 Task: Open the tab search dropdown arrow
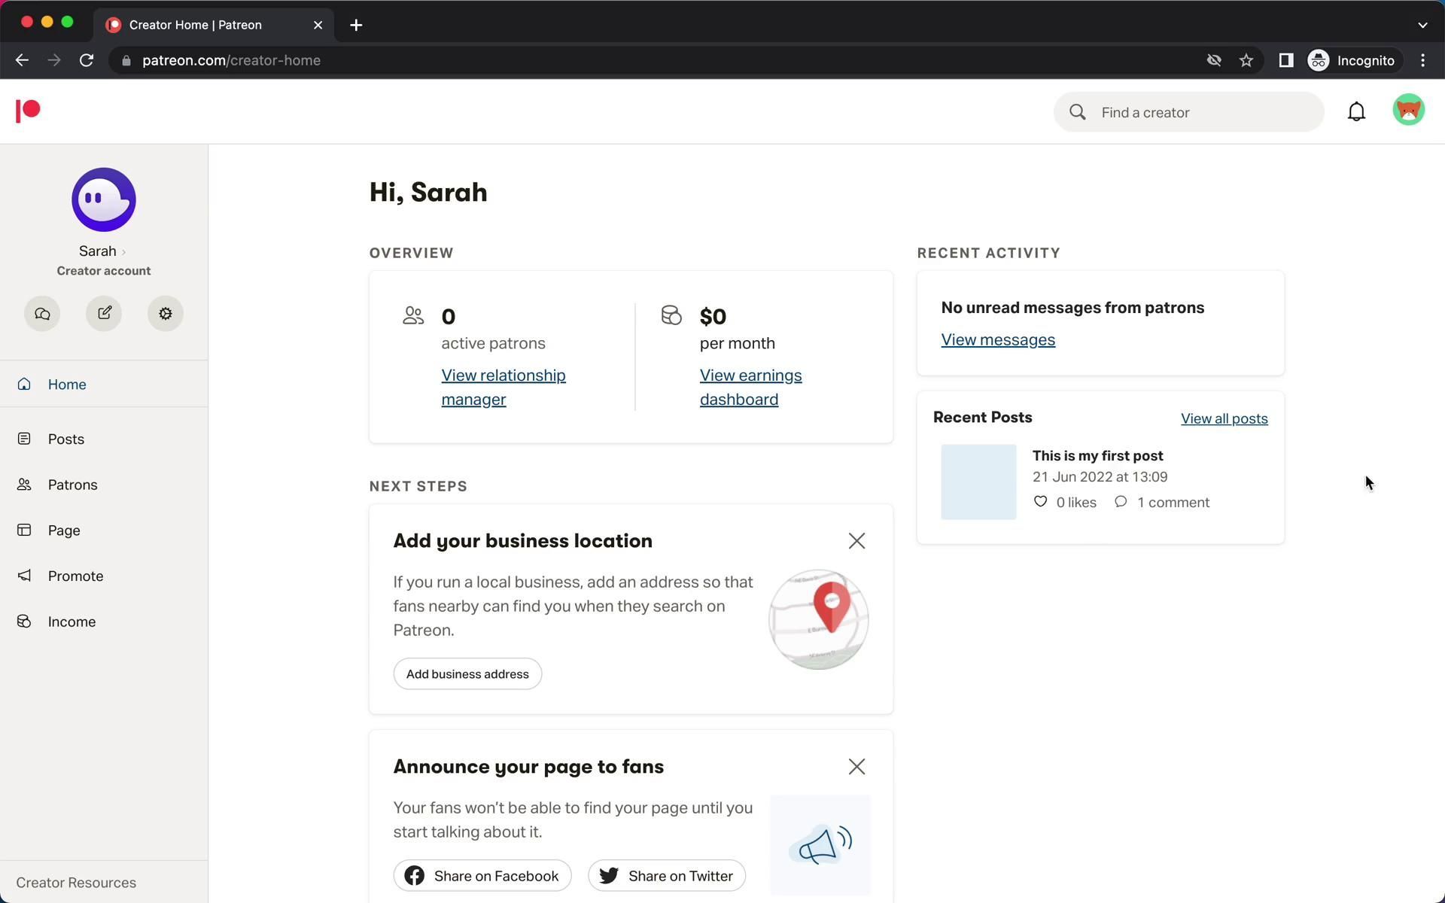(1422, 25)
